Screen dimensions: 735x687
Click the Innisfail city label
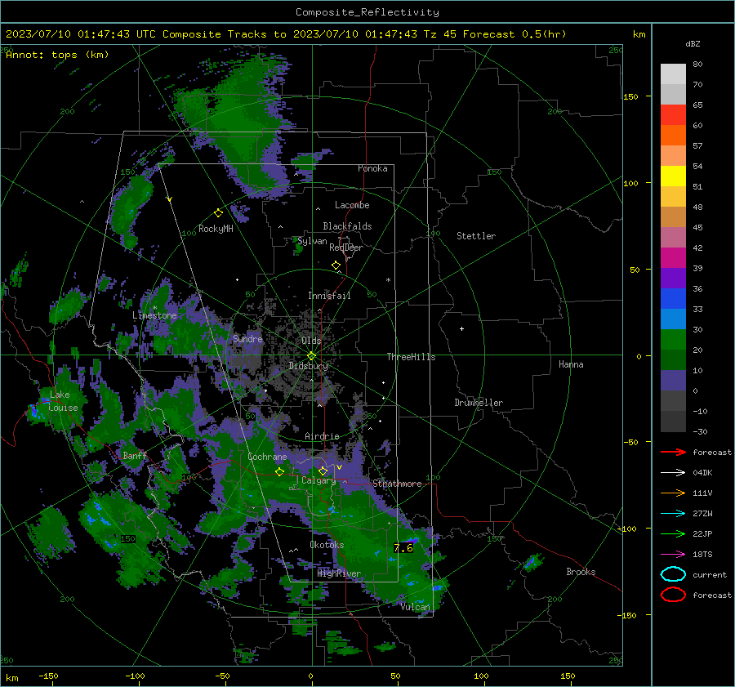pos(329,296)
